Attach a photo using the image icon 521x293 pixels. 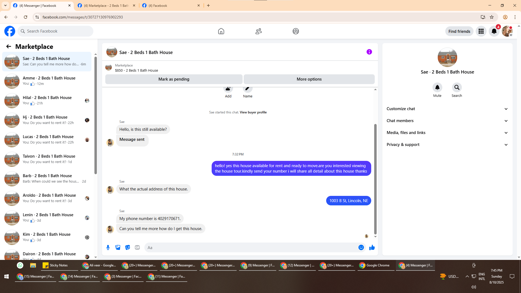click(x=118, y=247)
